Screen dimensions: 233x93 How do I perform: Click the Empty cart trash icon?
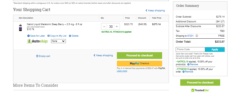37,56
